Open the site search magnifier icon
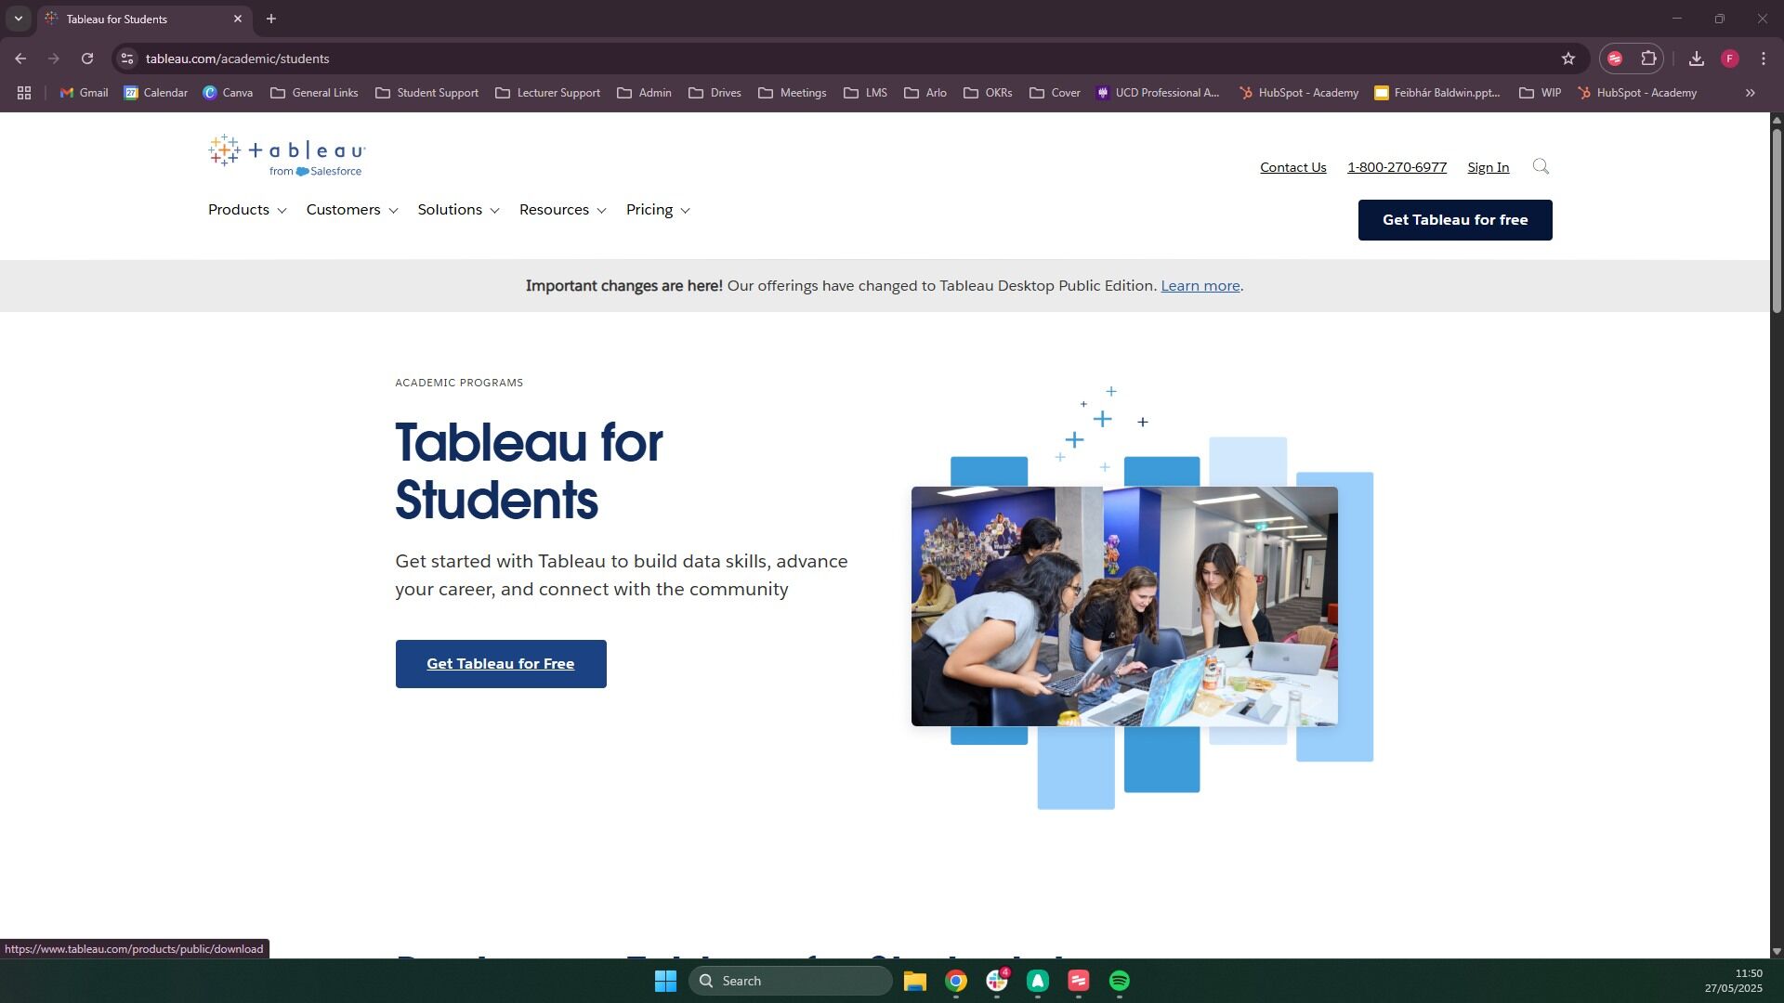Screen dimensions: 1784x1003 (x=1541, y=167)
